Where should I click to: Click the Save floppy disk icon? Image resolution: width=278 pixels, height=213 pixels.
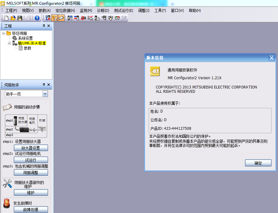[20, 18]
